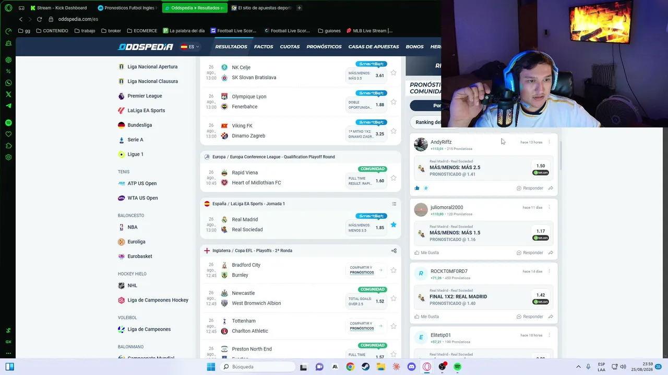The image size is (668, 375).
Task: Open the Oddspedia logo home link
Action: pyautogui.click(x=146, y=47)
